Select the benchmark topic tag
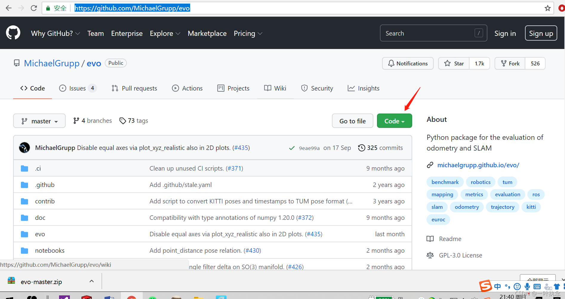The width and height of the screenshot is (565, 299). point(445,182)
